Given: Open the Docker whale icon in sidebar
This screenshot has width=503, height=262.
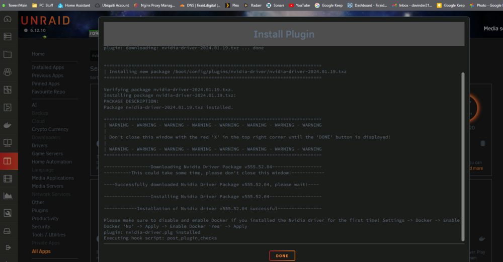Looking at the screenshot, I should tap(8, 125).
